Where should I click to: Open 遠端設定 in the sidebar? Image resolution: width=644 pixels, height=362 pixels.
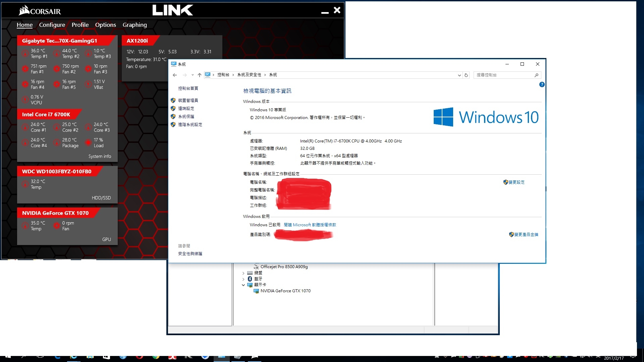tap(186, 109)
